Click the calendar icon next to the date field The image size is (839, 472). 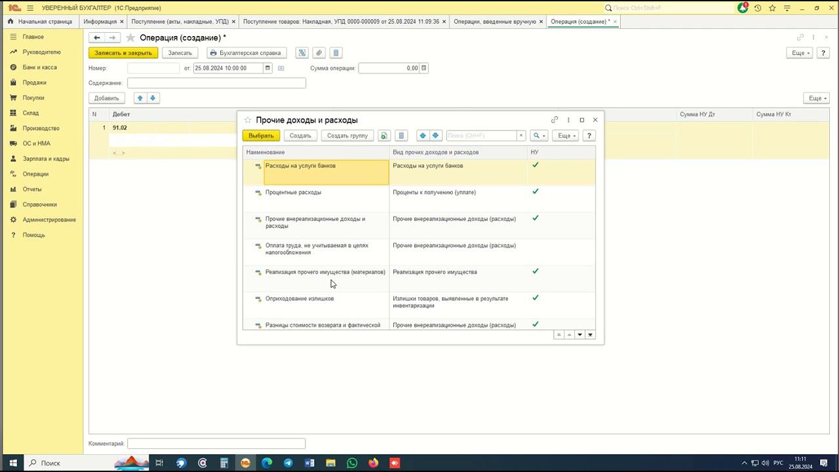coord(267,68)
